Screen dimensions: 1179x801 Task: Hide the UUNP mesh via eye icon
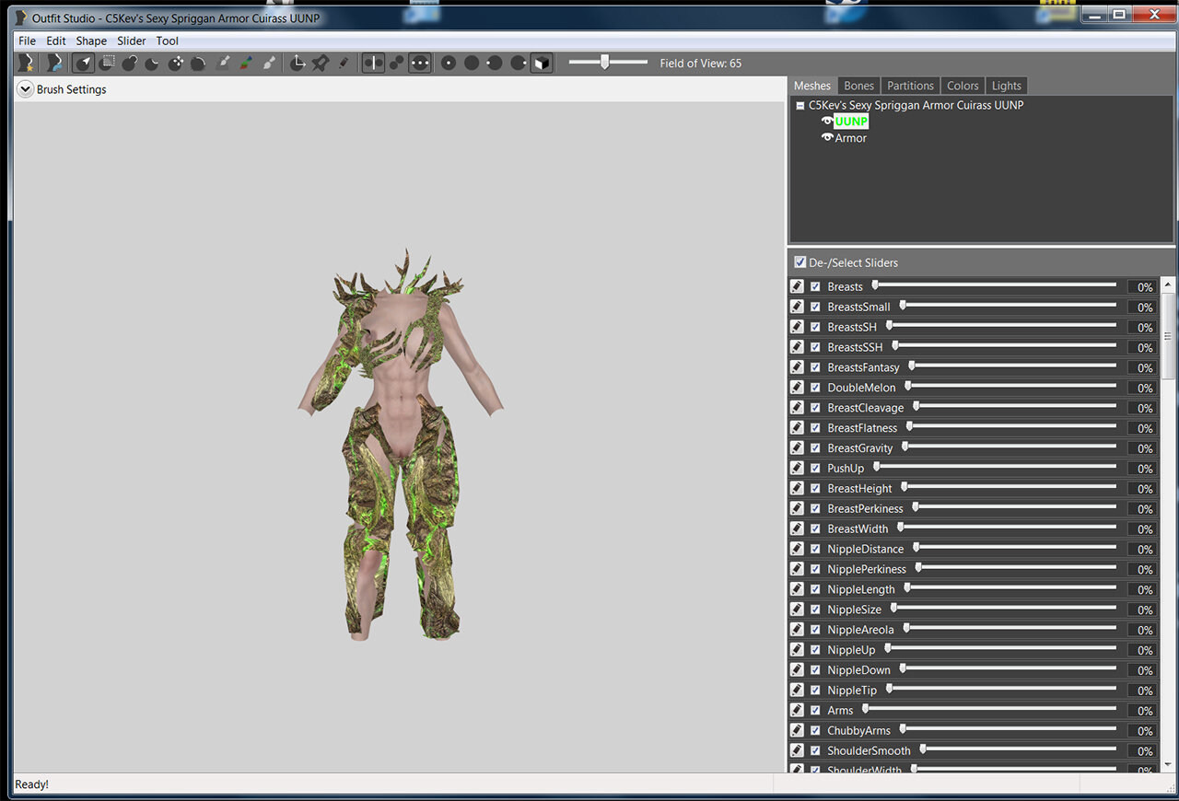tap(827, 122)
